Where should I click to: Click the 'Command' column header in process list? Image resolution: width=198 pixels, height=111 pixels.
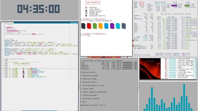point(188,17)
